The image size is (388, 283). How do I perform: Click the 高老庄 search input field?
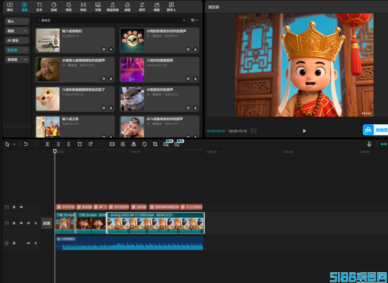pos(111,20)
